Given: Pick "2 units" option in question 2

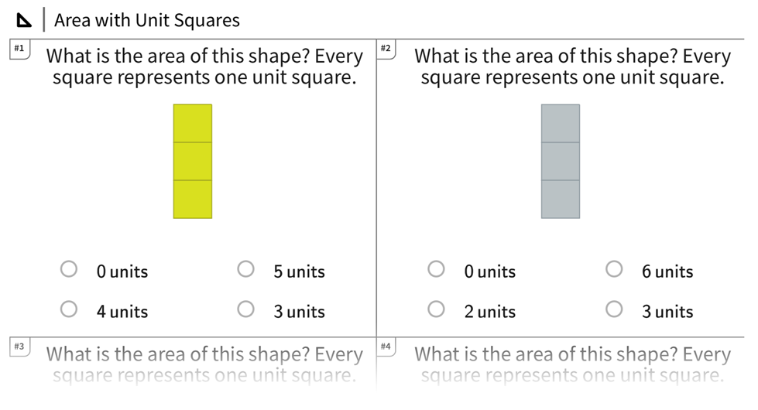Looking at the screenshot, I should (x=437, y=309).
